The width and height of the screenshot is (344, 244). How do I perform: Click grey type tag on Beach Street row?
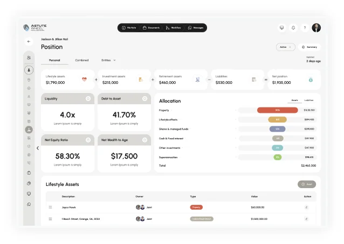pyautogui.click(x=202, y=219)
